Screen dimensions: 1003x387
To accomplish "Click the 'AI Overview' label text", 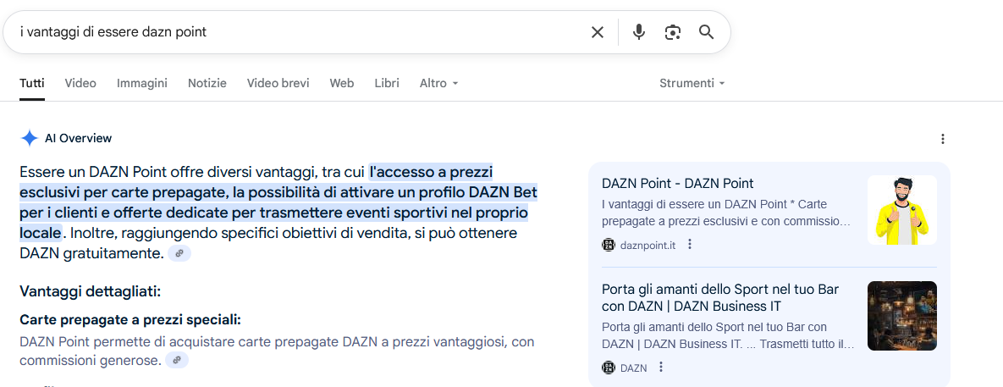I will pyautogui.click(x=78, y=138).
